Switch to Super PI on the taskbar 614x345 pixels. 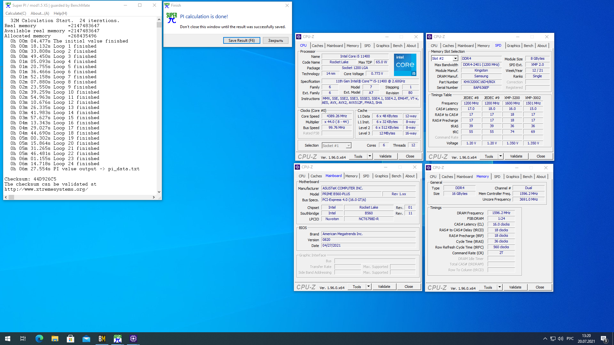118,339
